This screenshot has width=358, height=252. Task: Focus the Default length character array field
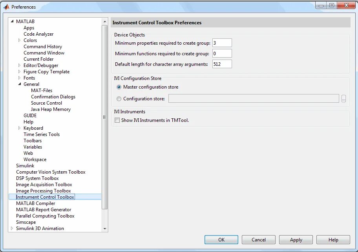click(222, 64)
